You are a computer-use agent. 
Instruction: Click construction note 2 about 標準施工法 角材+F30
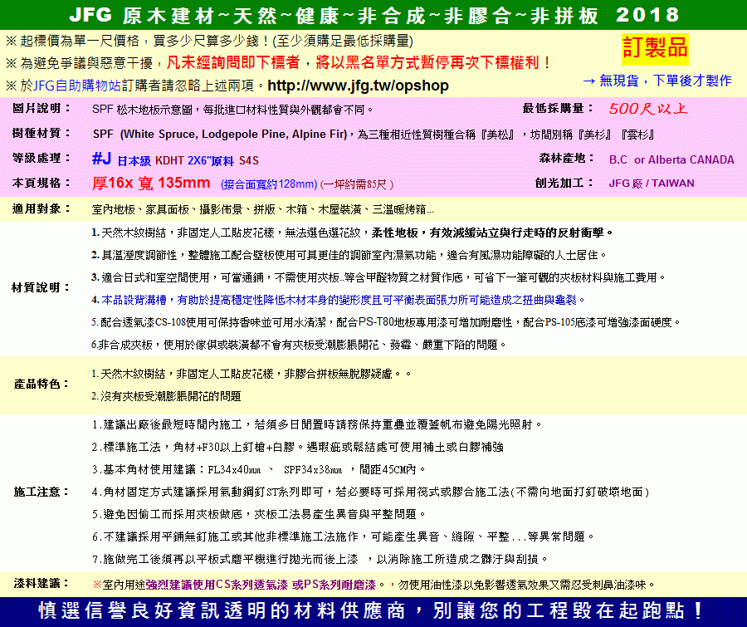pos(298,447)
